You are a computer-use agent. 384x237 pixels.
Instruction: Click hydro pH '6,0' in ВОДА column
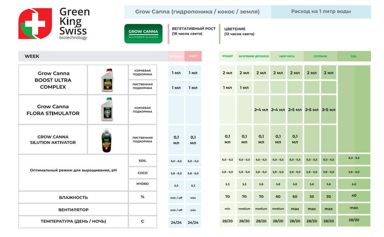[x=354, y=184]
